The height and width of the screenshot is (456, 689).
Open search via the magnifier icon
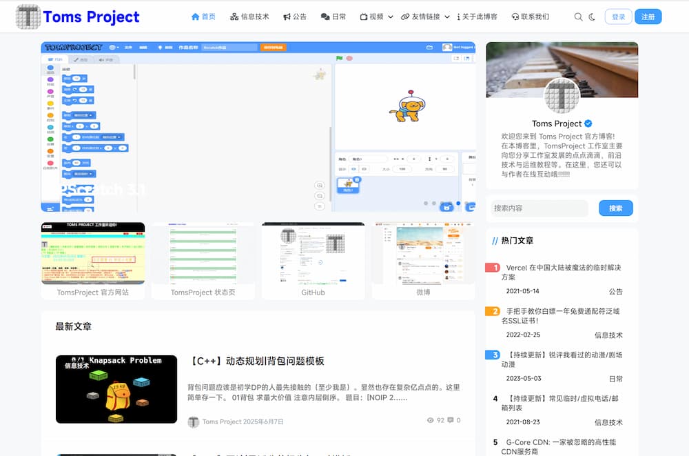pos(578,16)
